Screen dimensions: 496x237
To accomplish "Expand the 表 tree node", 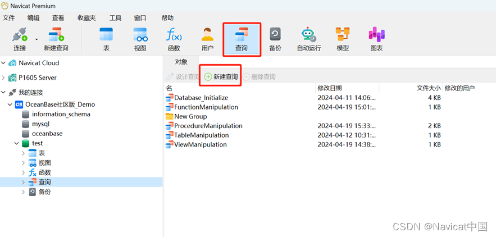I will (24, 153).
